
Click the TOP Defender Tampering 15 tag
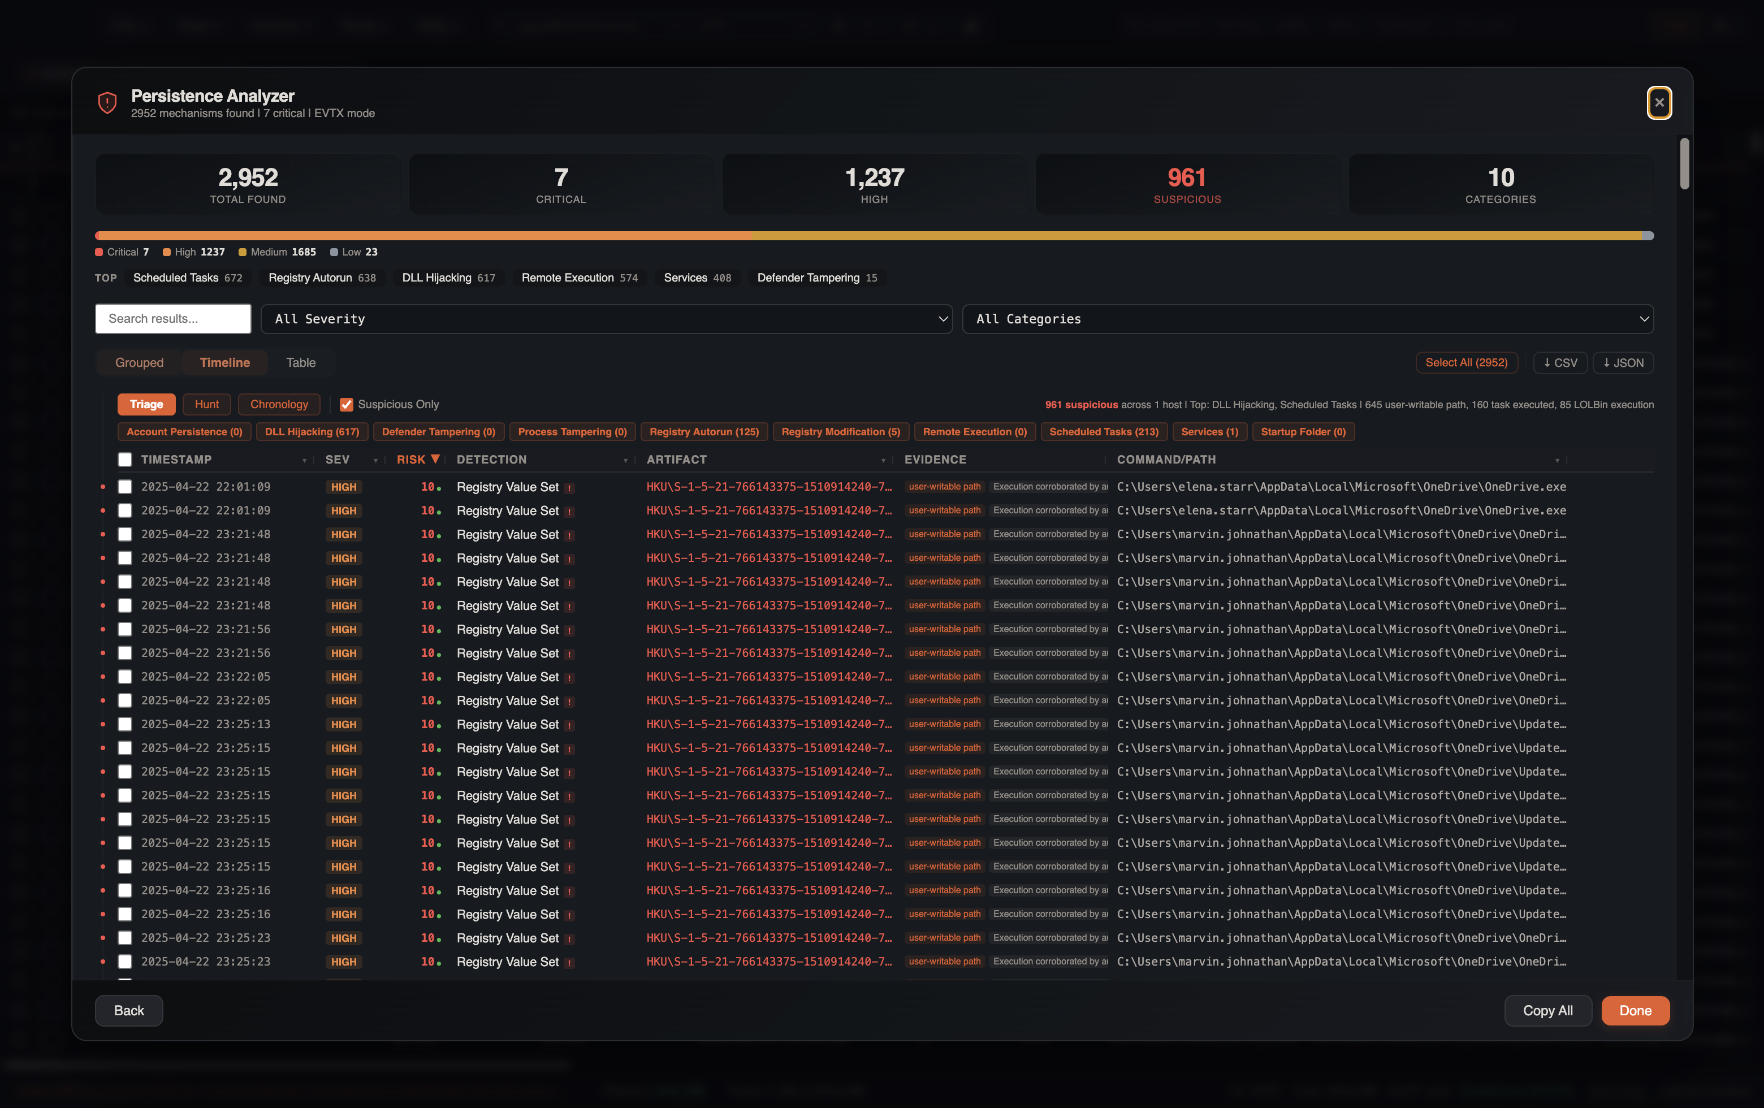click(817, 278)
